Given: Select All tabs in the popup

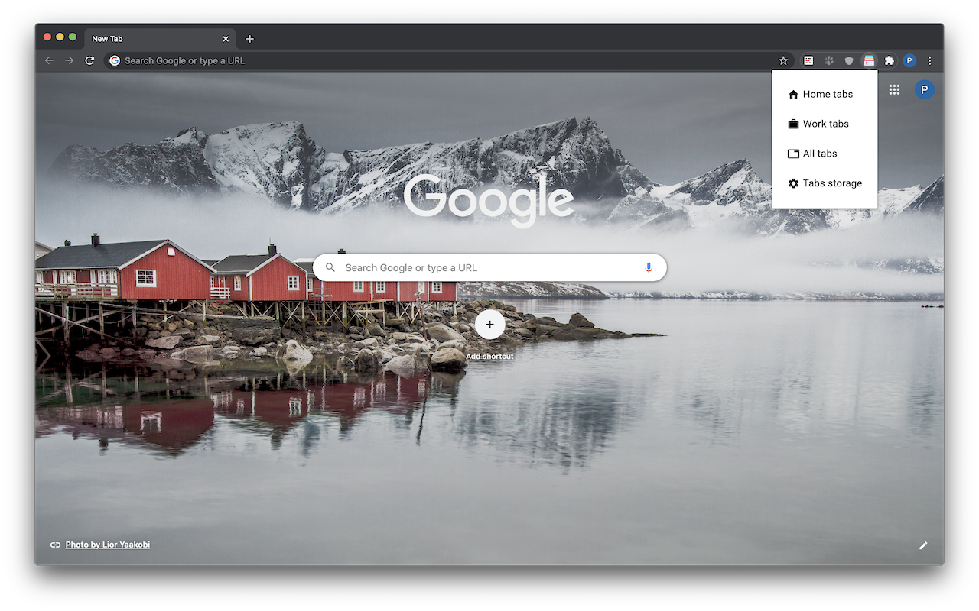Looking at the screenshot, I should [825, 154].
